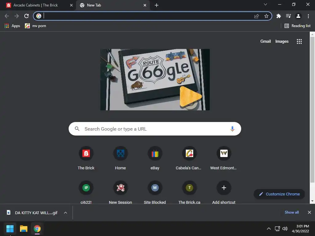Dismiss the downloads bar
This screenshot has width=315, height=236.
309,212
